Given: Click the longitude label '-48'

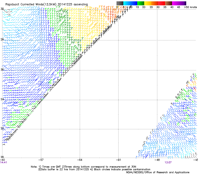Looking at the screenshot, I should point(157,160).
